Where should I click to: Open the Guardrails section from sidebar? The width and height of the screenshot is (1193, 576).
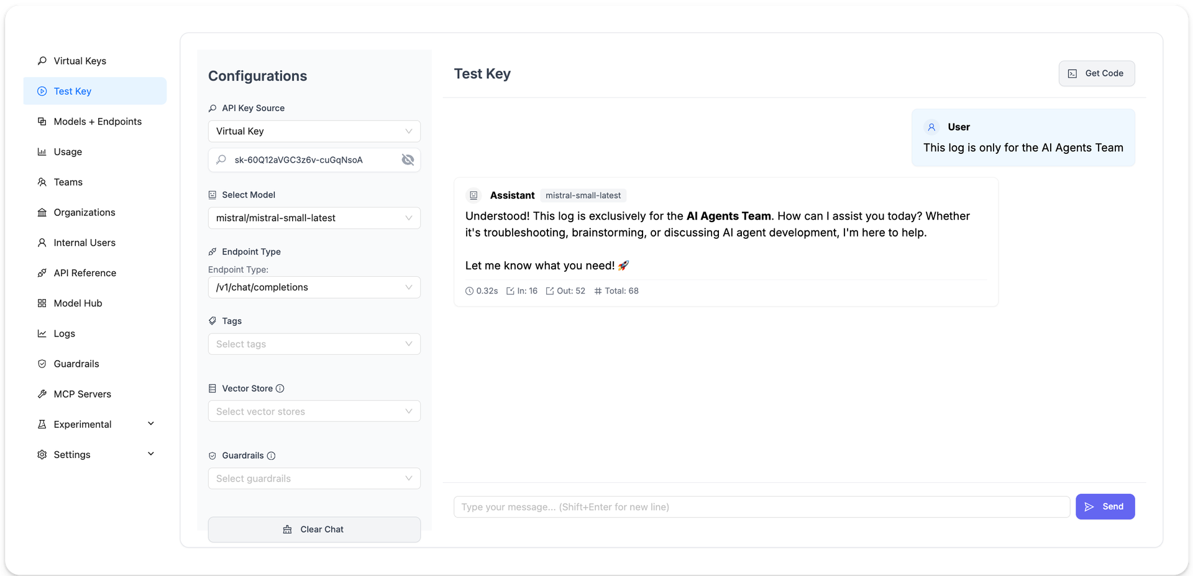[x=76, y=364]
